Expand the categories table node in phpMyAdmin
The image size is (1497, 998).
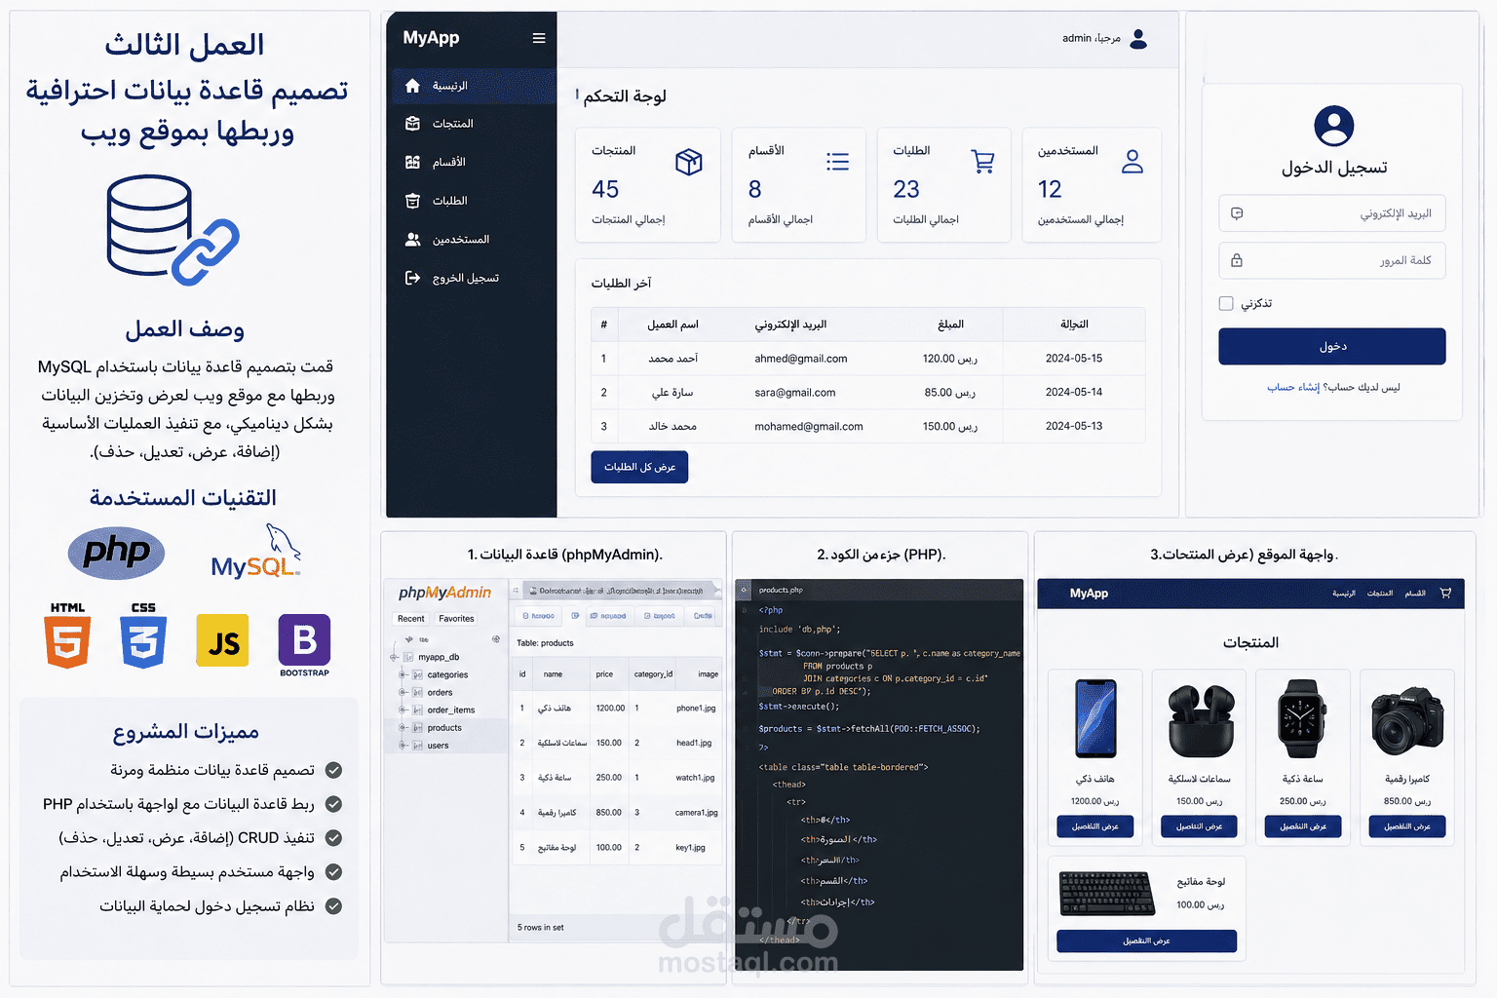pos(403,674)
